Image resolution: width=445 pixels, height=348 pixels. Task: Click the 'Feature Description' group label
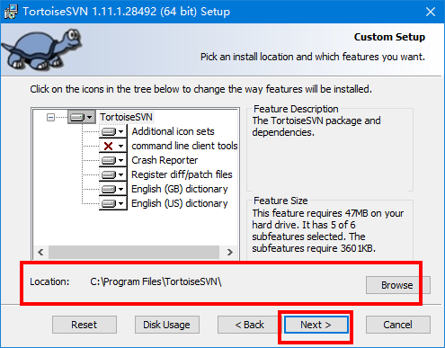pyautogui.click(x=296, y=109)
